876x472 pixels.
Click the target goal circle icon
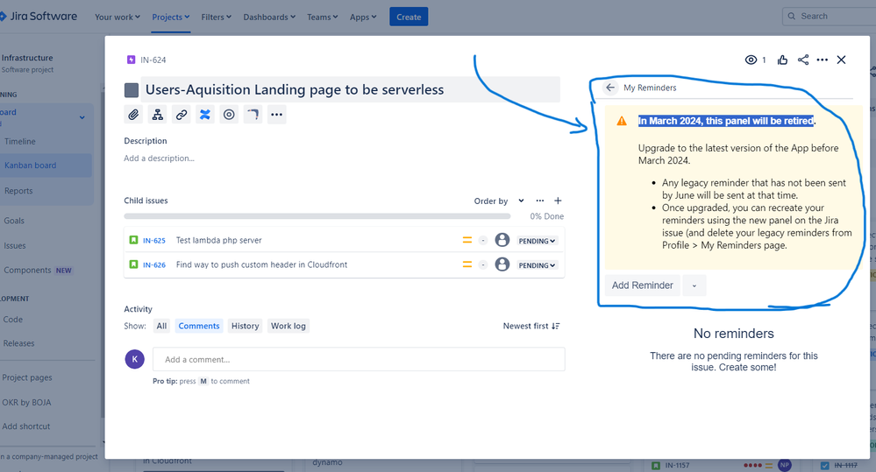point(229,115)
